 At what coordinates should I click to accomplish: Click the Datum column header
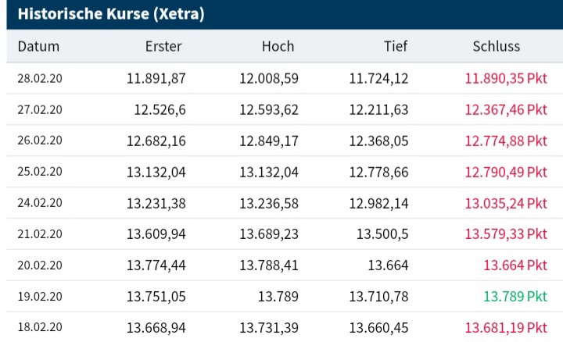[x=38, y=46]
